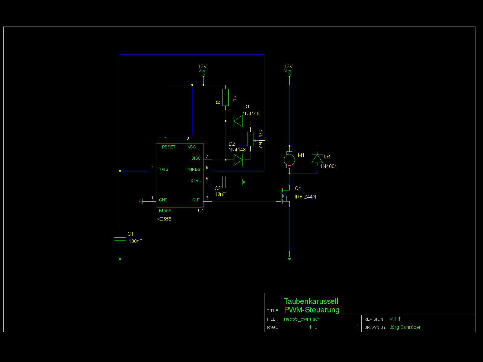483x362 pixels.
Task: Select the "Taubenkarussell" title text
Action: (x=311, y=301)
